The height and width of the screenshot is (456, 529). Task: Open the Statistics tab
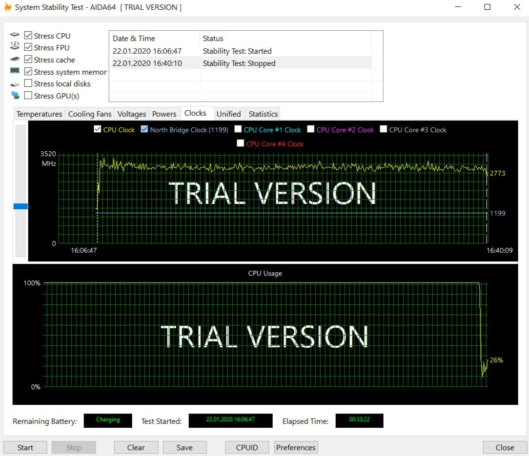coord(263,114)
